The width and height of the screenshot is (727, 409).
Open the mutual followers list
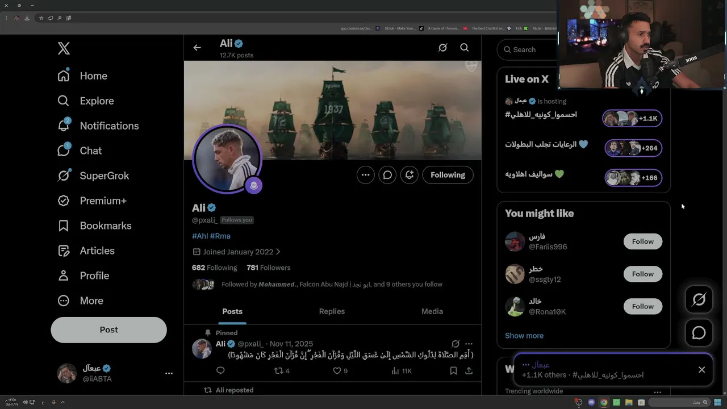coord(317,284)
